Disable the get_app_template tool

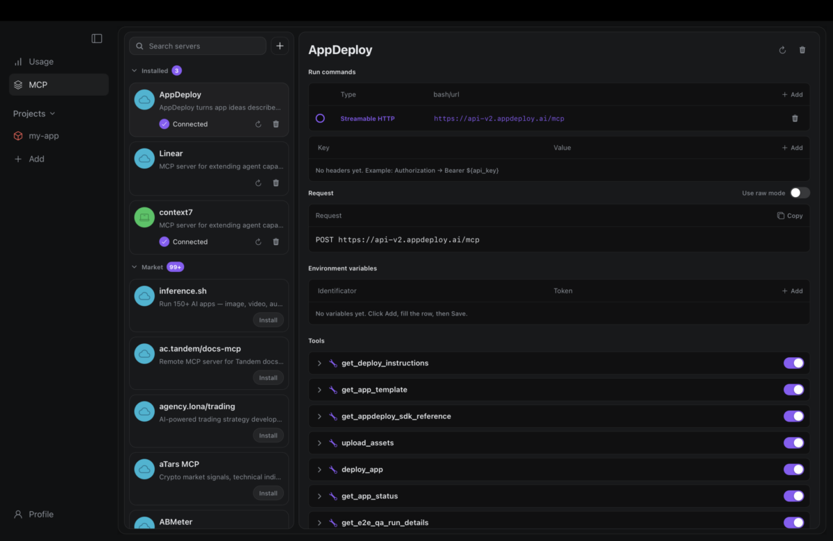(x=794, y=390)
